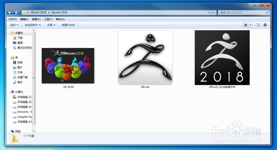Viewport: 277px width, 150px height.
Task: Open the Elements drive
Action: coord(25,112)
